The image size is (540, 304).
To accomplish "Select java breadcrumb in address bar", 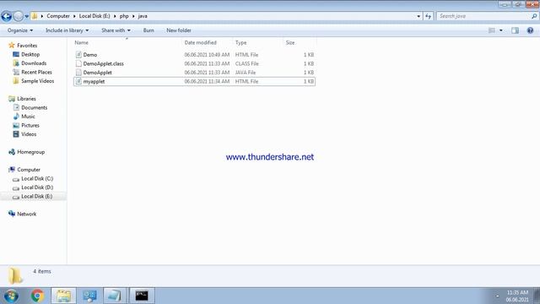I will pos(143,16).
